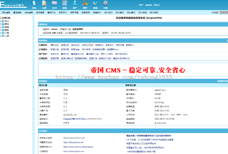228x154 pixels.
Task: Select 后台首页 in the top submenu bar
Action: point(120,12)
